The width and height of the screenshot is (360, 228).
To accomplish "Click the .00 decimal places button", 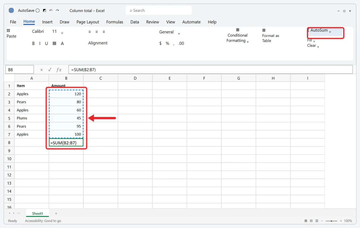I will tap(181, 43).
